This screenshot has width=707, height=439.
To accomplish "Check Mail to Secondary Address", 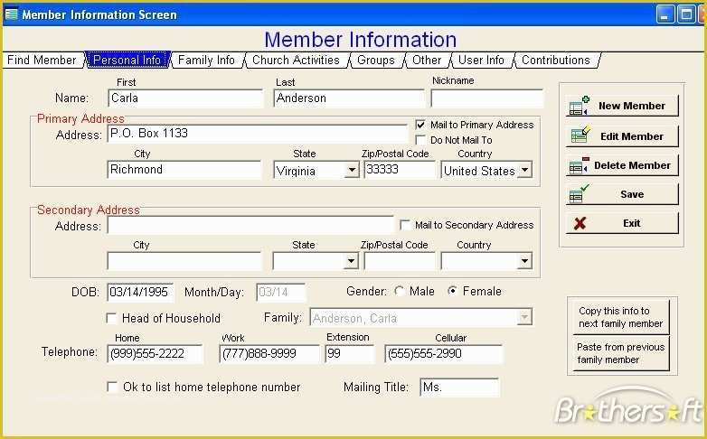I will click(405, 224).
